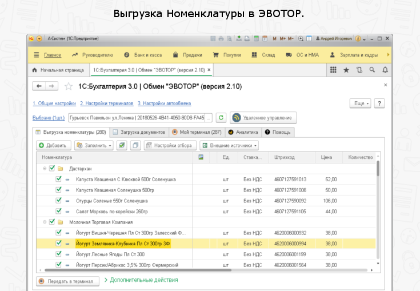420x291 pixels.
Task: Collapse the Молочная Торговая Компания group
Action: coord(44,222)
